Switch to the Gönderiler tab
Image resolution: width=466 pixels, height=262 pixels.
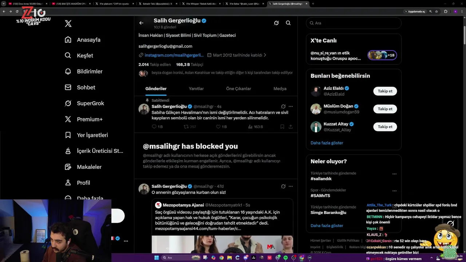(x=156, y=88)
